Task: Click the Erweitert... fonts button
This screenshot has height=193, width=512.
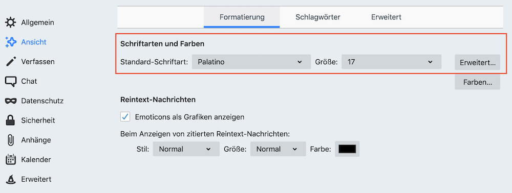Action: tap(477, 62)
